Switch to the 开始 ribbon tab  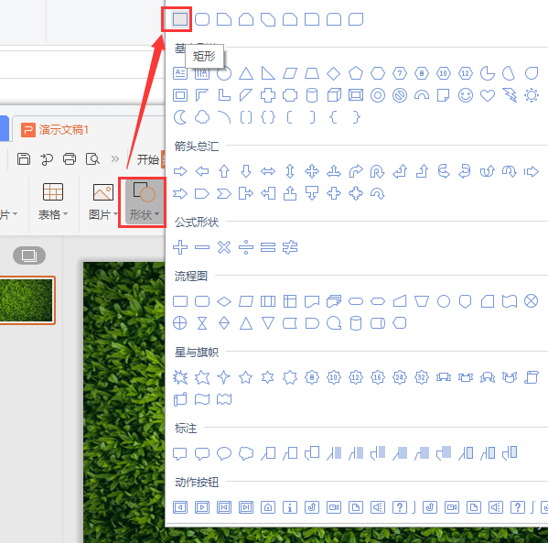pos(148,159)
